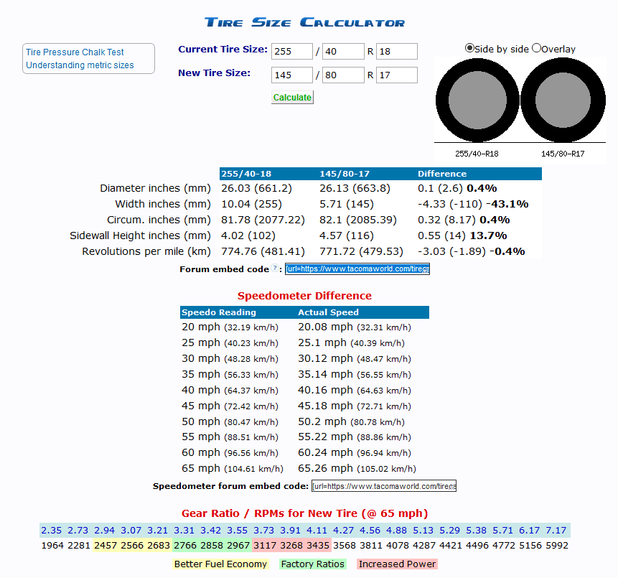
Task: Click the current tire aspect ratio field 40
Action: pos(343,51)
